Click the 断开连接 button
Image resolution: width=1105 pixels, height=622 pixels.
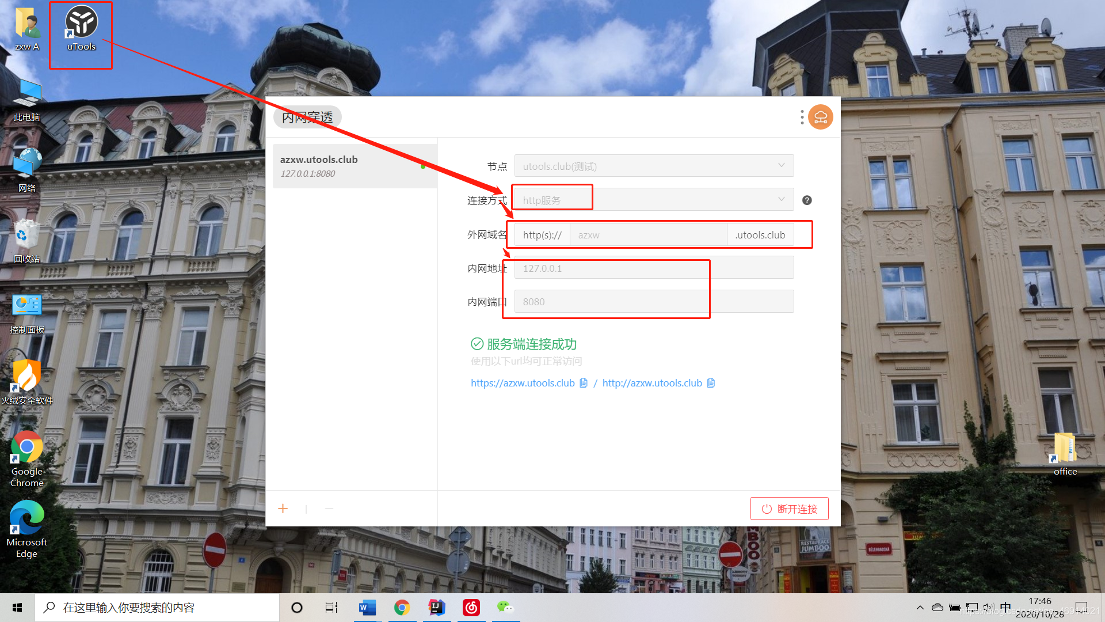(789, 509)
